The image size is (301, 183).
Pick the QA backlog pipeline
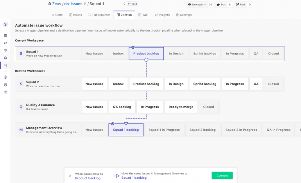coord(122,107)
